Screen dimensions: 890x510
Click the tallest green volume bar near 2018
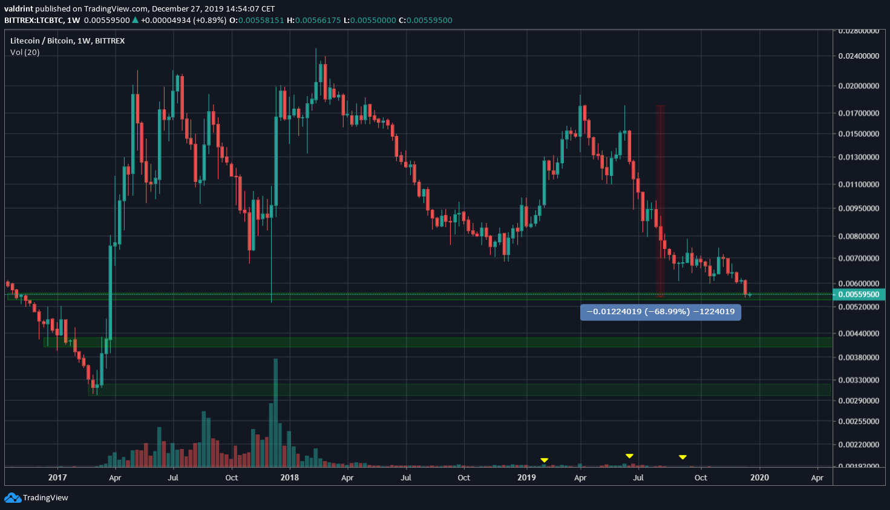pyautogui.click(x=276, y=411)
